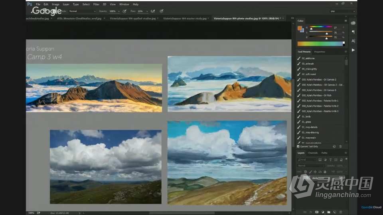The width and height of the screenshot is (383, 215).
Task: Open the Window menu
Action: 124,4
